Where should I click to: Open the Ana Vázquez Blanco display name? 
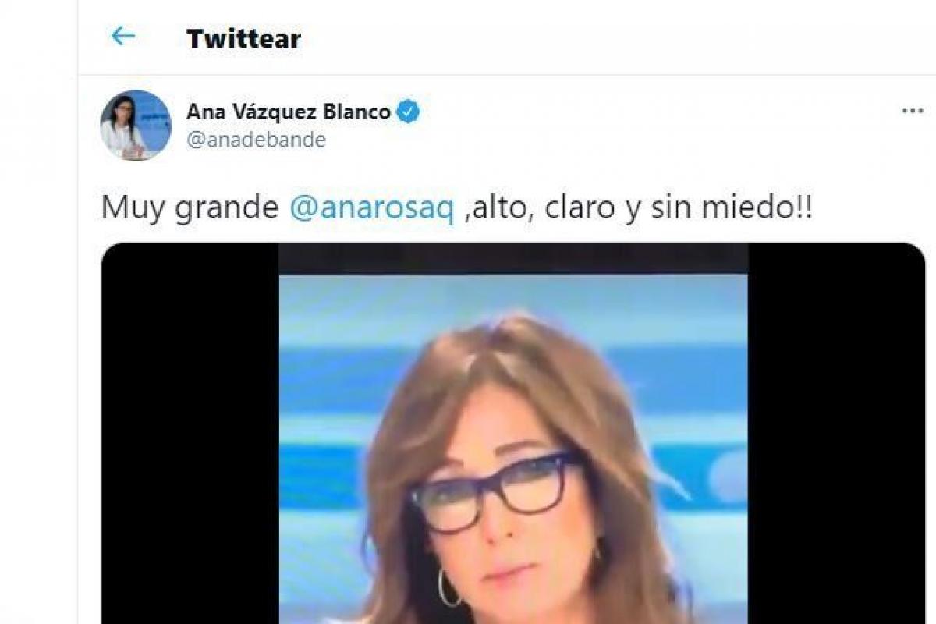tap(288, 112)
